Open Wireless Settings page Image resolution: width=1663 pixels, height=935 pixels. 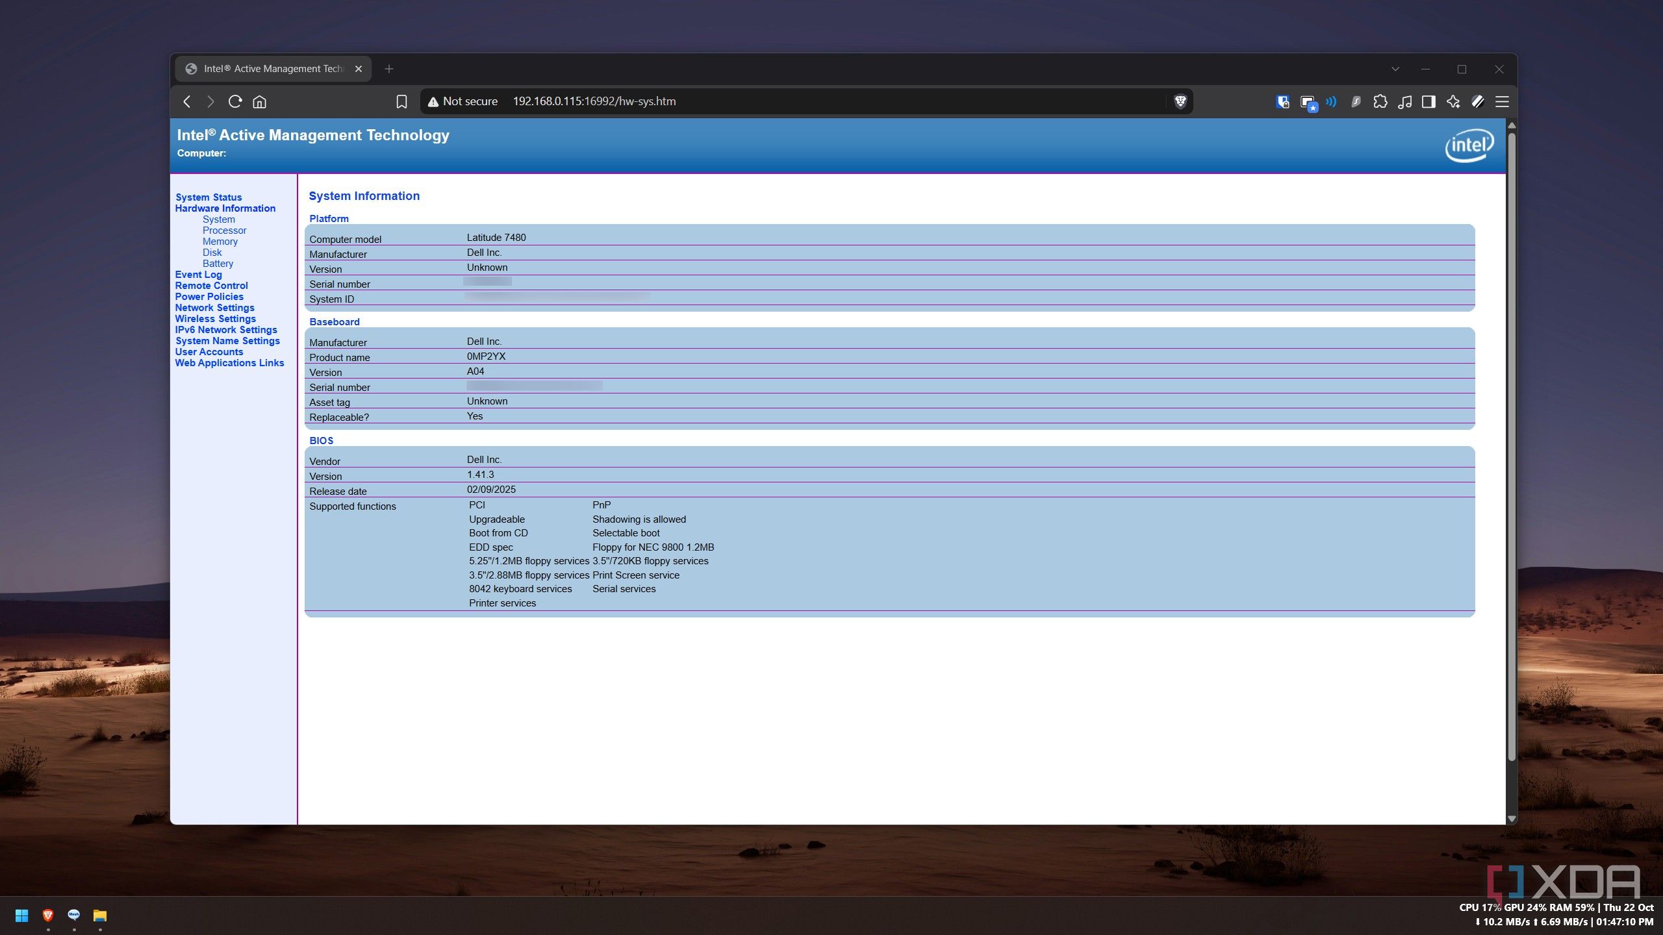click(x=215, y=319)
